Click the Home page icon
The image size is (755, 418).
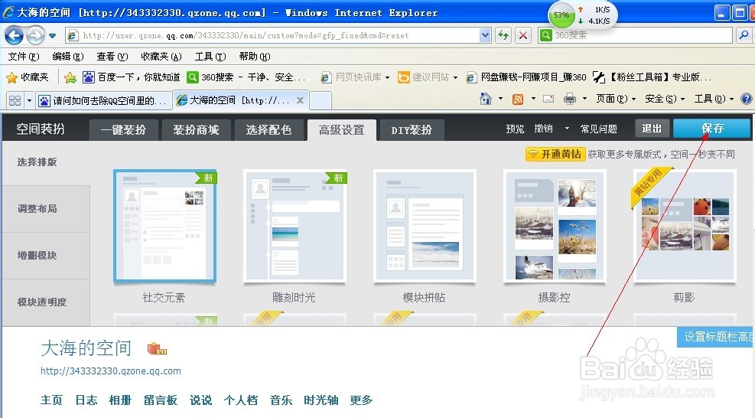[486, 99]
